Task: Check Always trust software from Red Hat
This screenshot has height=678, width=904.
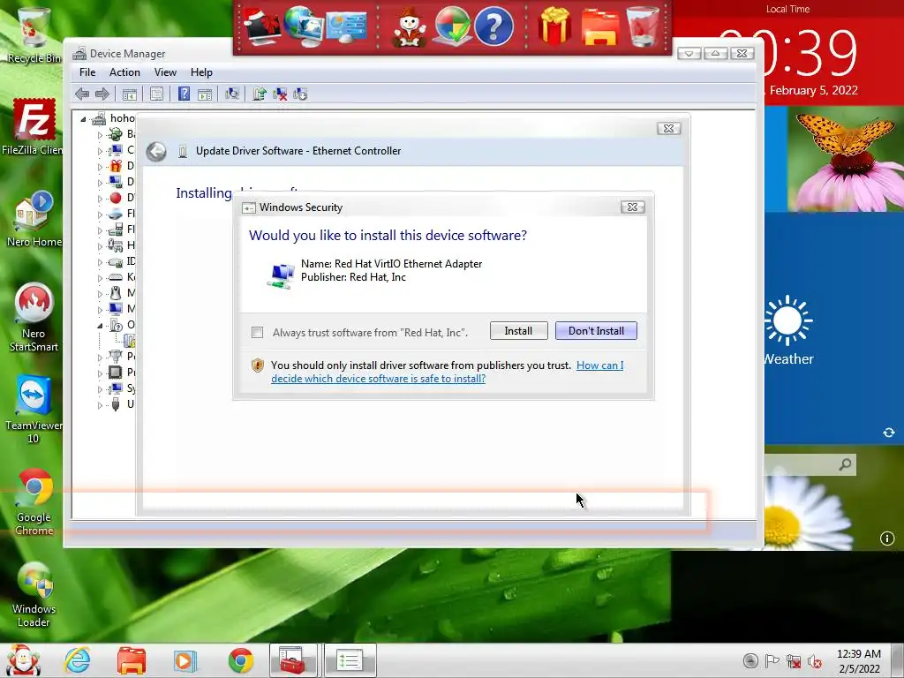Action: (x=258, y=333)
